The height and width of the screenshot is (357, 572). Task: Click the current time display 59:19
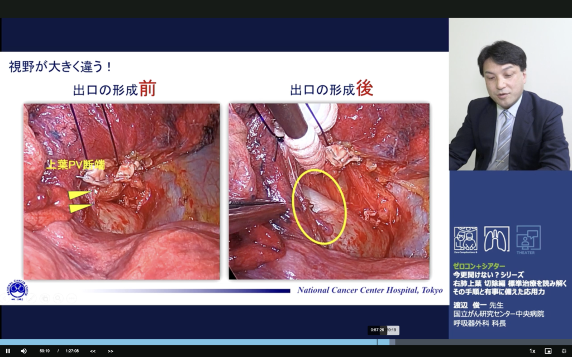[x=45, y=351]
